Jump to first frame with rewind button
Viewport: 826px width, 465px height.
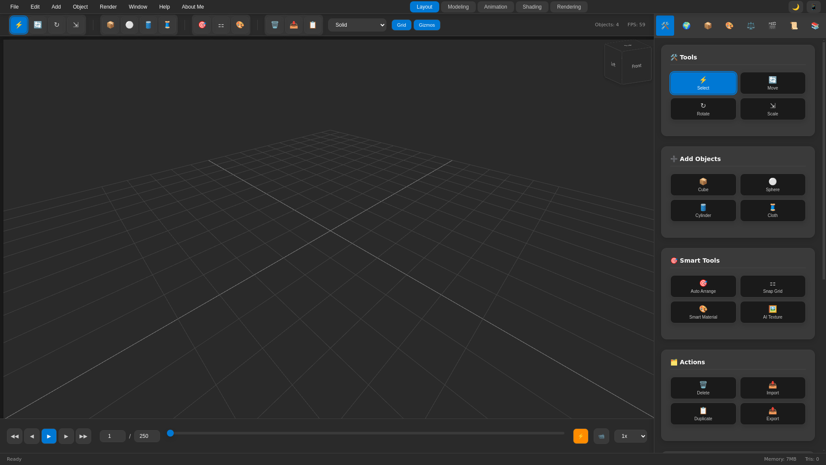click(15, 436)
